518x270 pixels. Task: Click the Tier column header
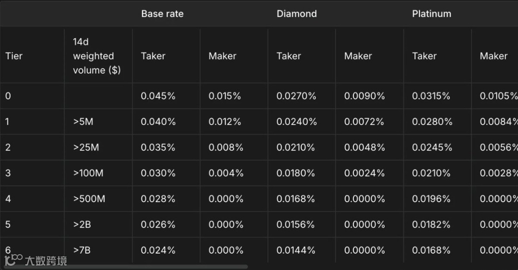tap(14, 56)
